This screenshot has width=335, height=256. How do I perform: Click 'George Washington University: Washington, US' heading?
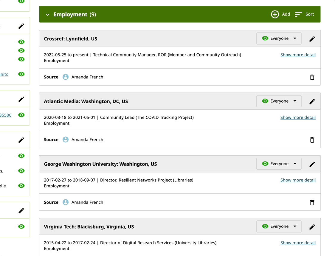100,164
